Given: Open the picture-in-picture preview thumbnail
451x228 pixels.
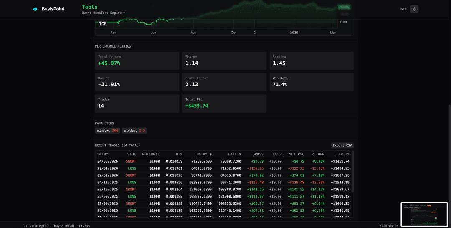Looking at the screenshot, I should click(x=424, y=214).
